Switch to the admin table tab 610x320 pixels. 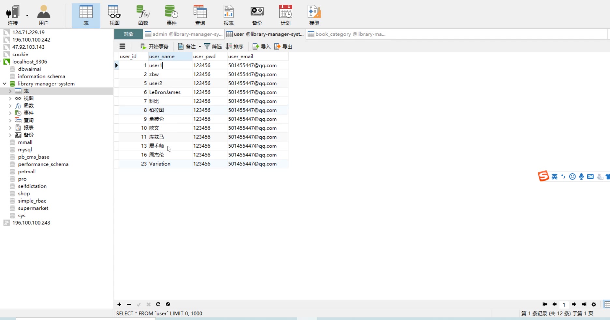(184, 34)
